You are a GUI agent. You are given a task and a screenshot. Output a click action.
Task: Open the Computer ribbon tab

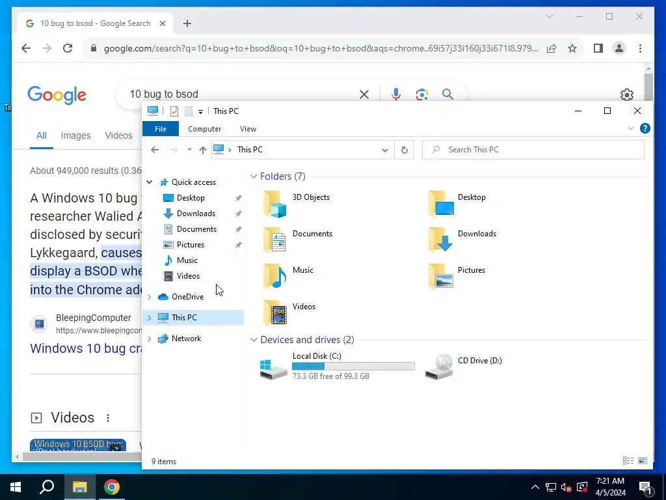pos(205,129)
